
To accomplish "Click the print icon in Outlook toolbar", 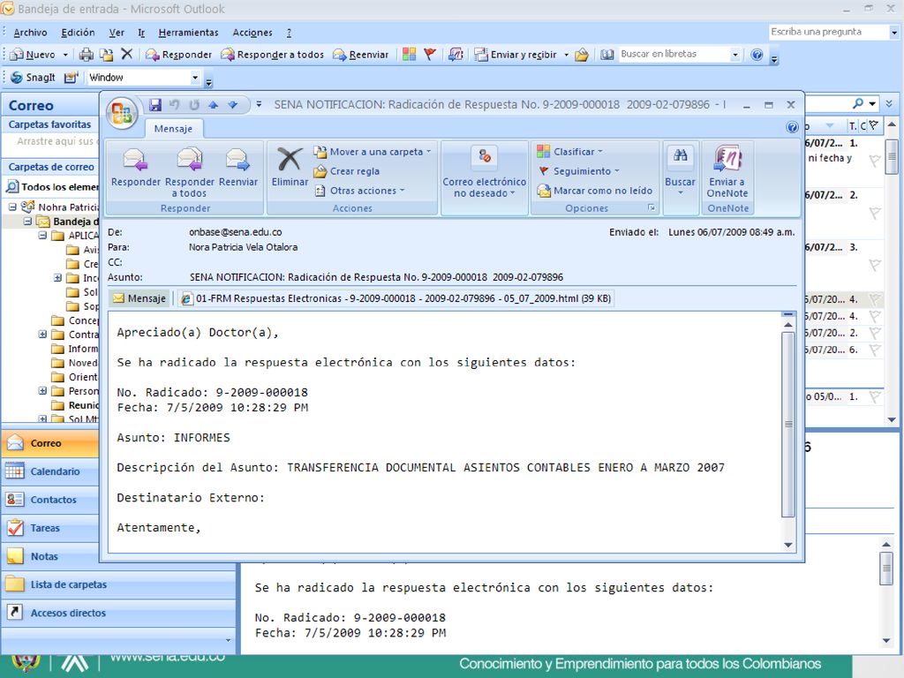I will (x=87, y=54).
